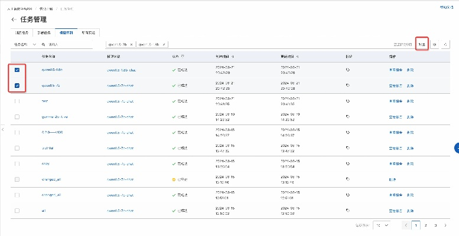Switch to the first task tab
This screenshot has width=459, height=236.
click(21, 32)
